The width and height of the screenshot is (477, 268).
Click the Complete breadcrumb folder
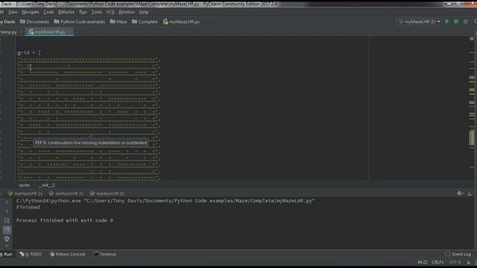[145, 22]
